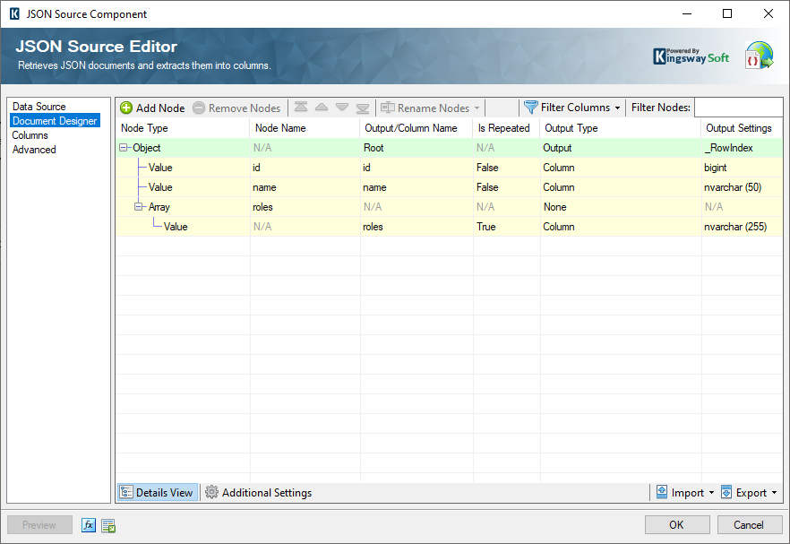Image resolution: width=790 pixels, height=544 pixels.
Task: Click the Cancel button
Action: pos(749,524)
